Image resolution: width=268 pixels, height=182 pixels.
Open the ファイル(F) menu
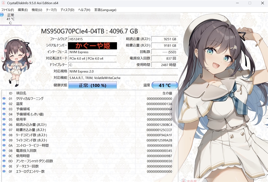tap(8, 10)
